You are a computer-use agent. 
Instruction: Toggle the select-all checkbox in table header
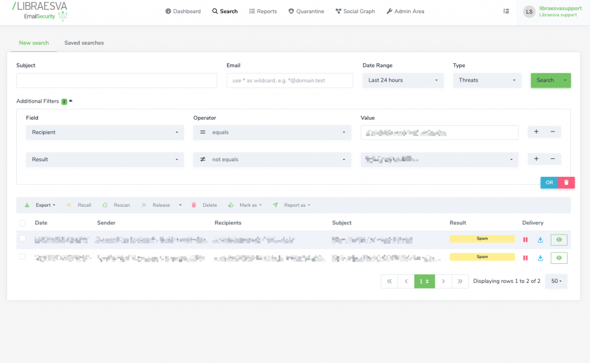coord(22,223)
